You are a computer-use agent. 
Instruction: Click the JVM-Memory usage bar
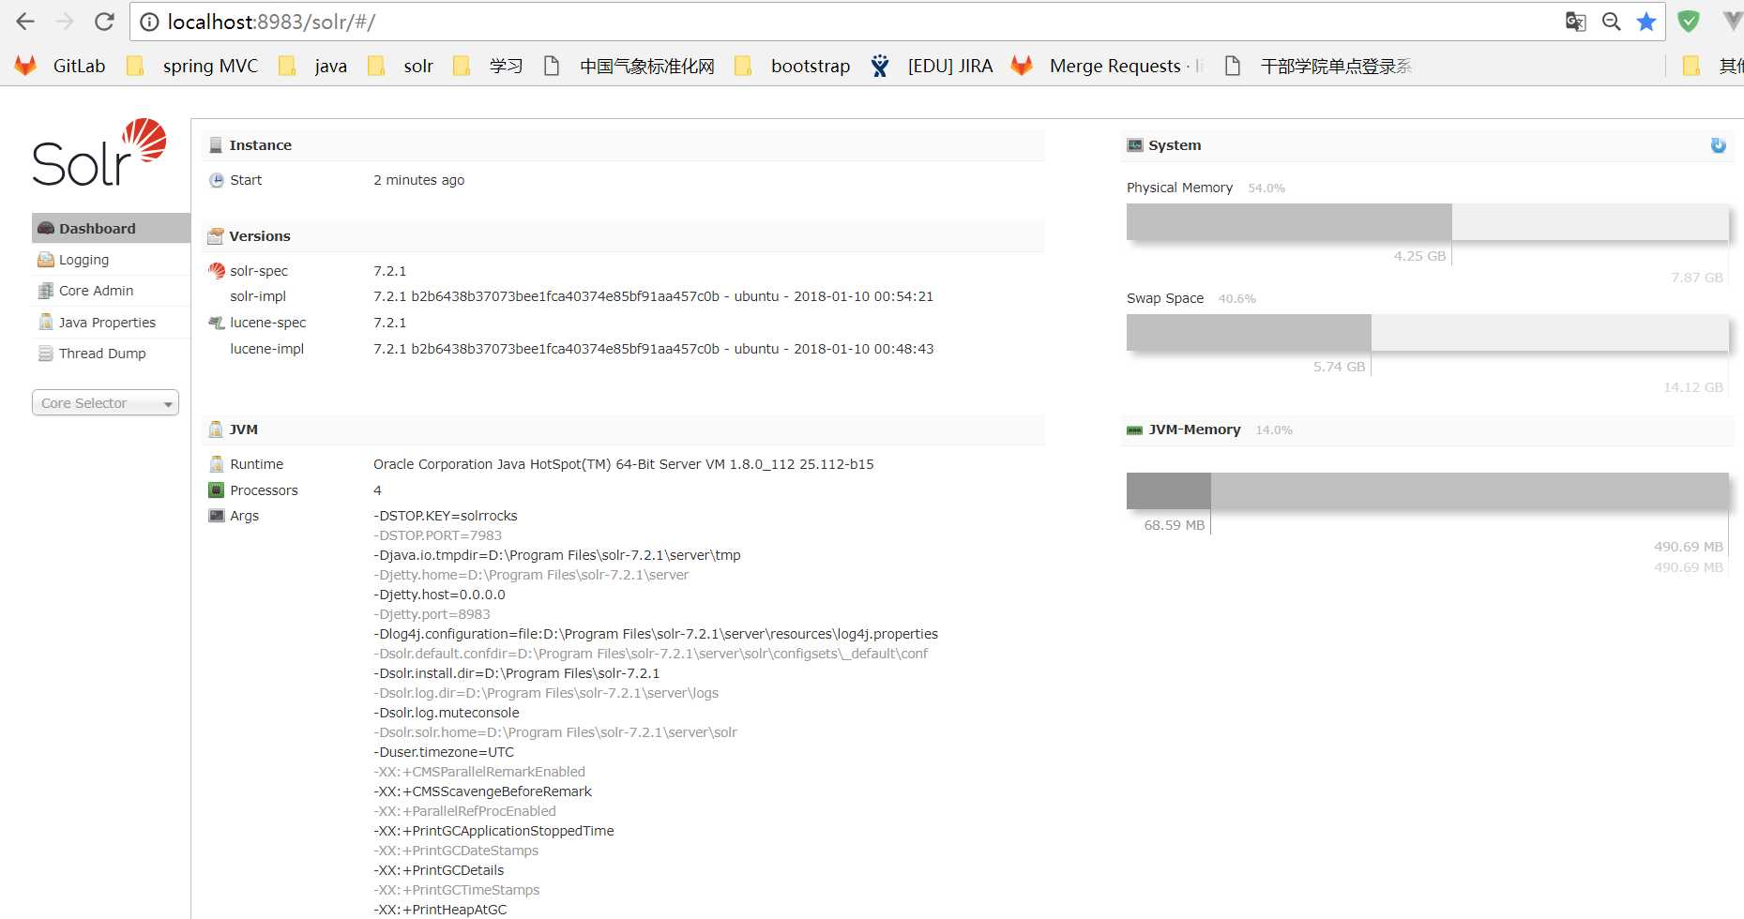click(1427, 490)
